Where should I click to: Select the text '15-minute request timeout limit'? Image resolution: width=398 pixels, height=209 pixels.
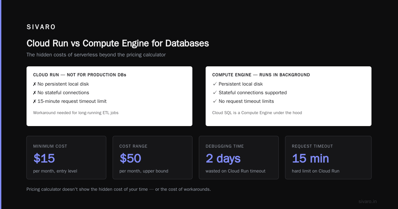(72, 102)
